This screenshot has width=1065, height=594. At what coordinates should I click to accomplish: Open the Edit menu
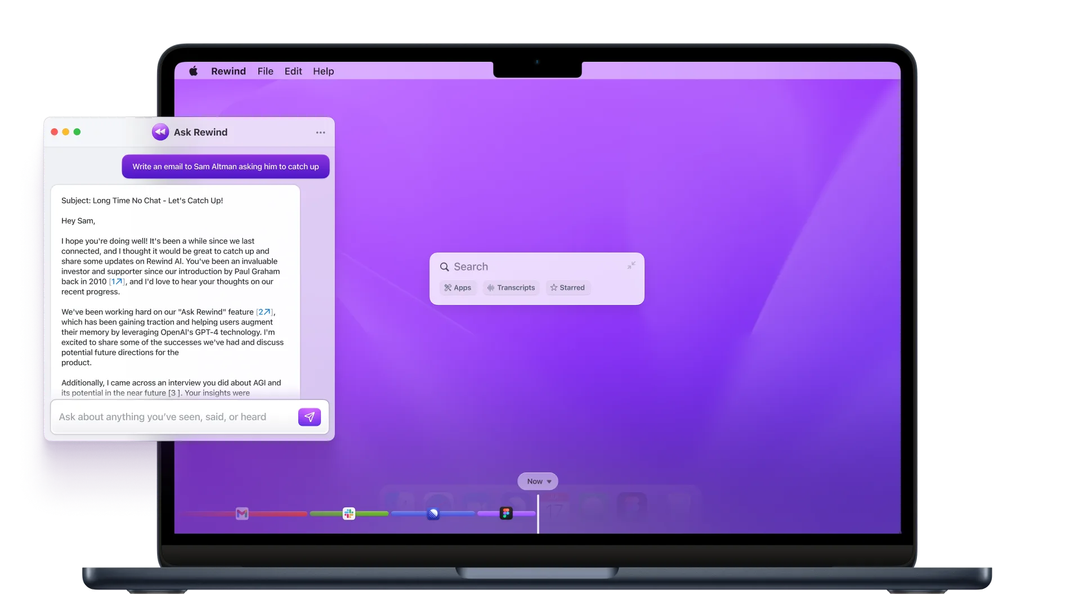pyautogui.click(x=293, y=71)
